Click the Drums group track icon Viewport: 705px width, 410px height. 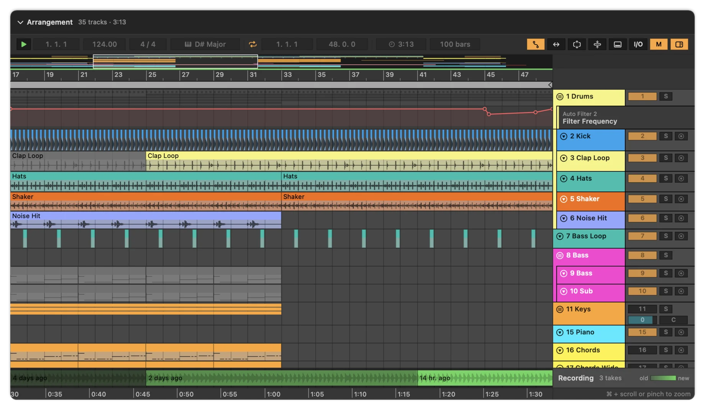click(560, 97)
